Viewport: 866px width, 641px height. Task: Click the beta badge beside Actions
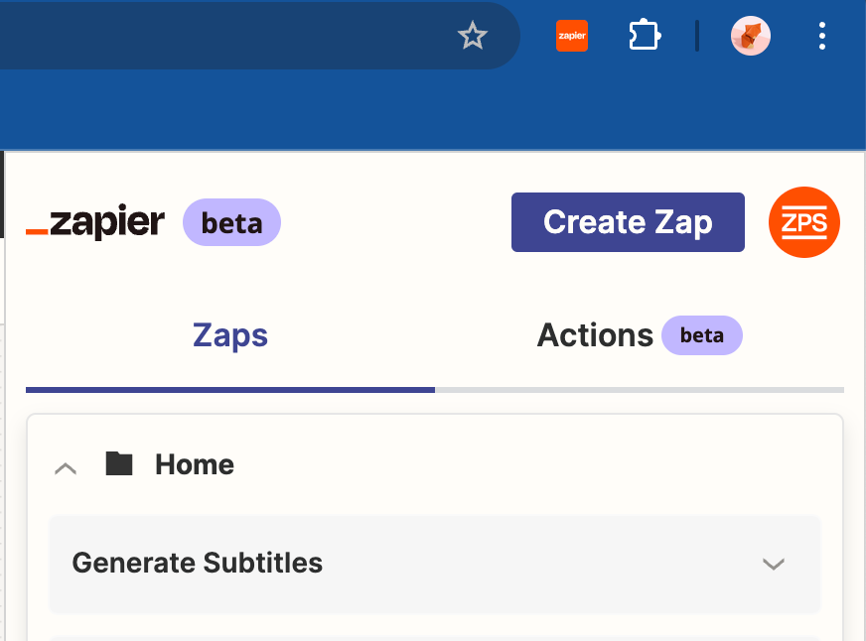702,335
